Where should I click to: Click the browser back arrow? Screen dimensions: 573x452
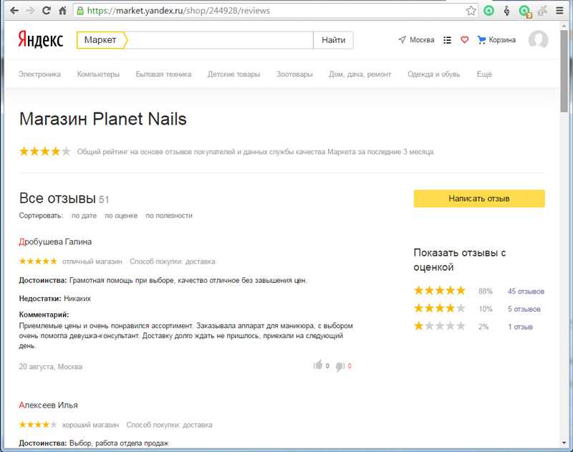pyautogui.click(x=14, y=11)
